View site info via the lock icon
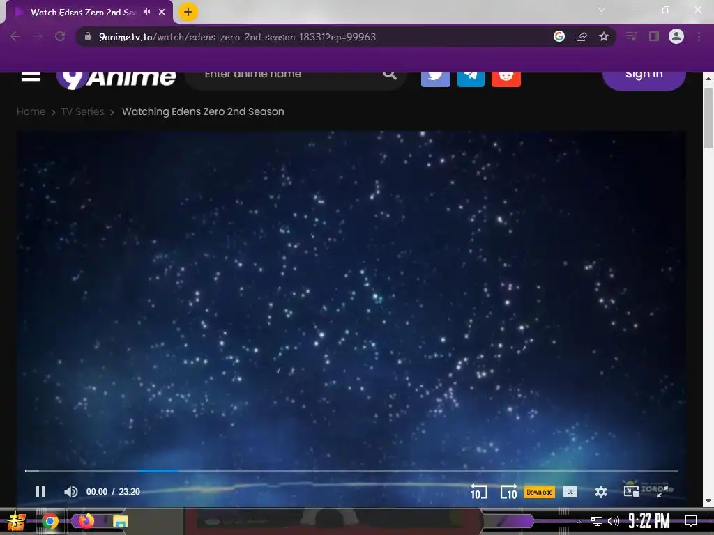The height and width of the screenshot is (535, 714). click(x=89, y=36)
